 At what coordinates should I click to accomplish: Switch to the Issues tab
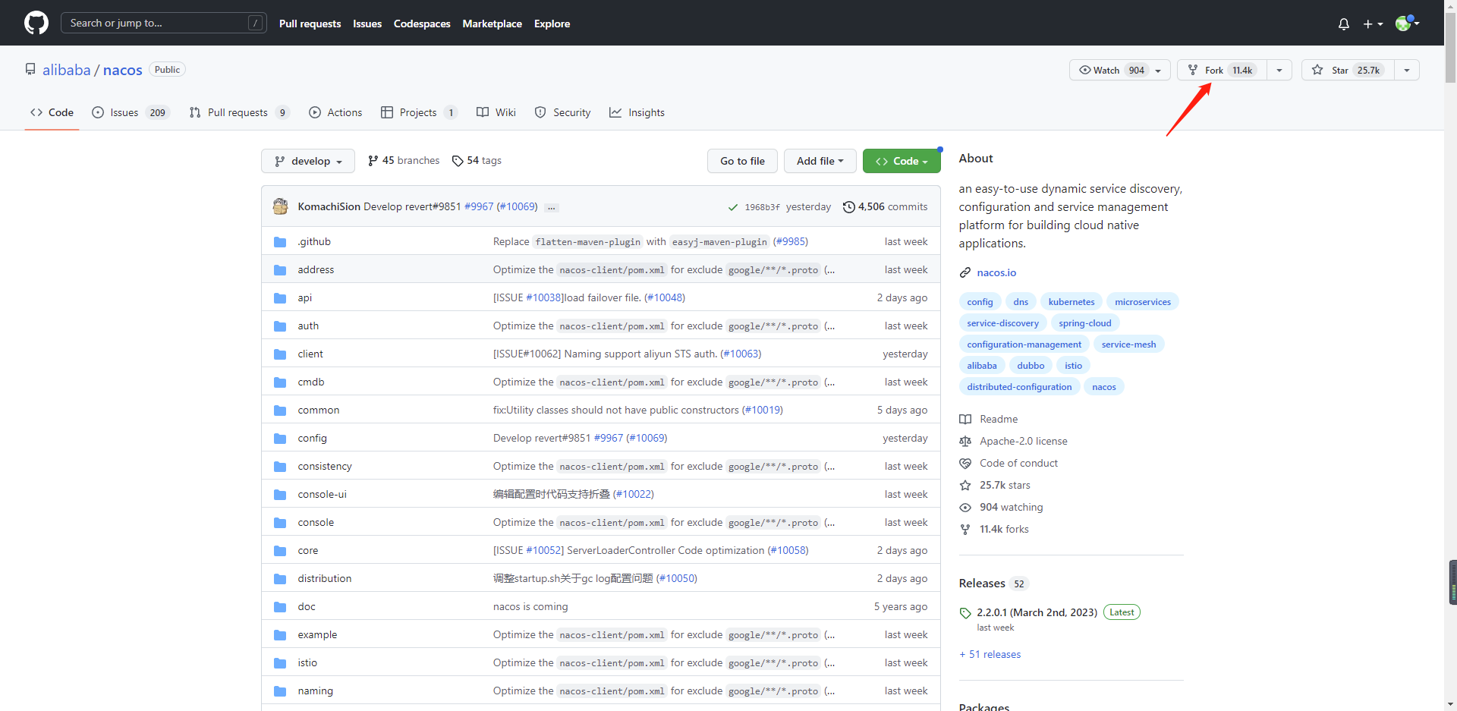pos(131,112)
